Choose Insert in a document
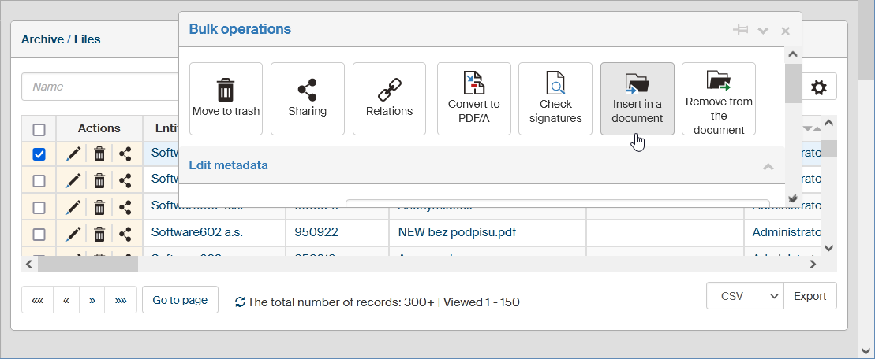This screenshot has width=875, height=359. pos(637,98)
